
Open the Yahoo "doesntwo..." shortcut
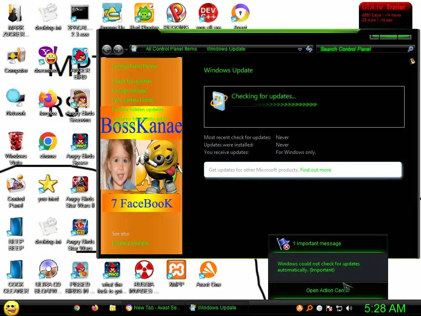point(48,60)
